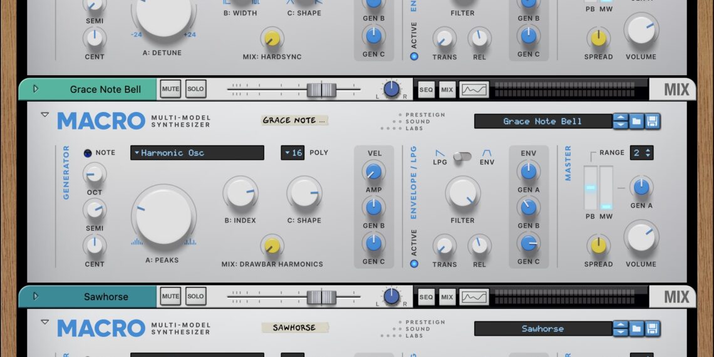The height and width of the screenshot is (357, 714).
Task: Click the automation curve icon on the Sawhorse channel
Action: [x=473, y=297]
